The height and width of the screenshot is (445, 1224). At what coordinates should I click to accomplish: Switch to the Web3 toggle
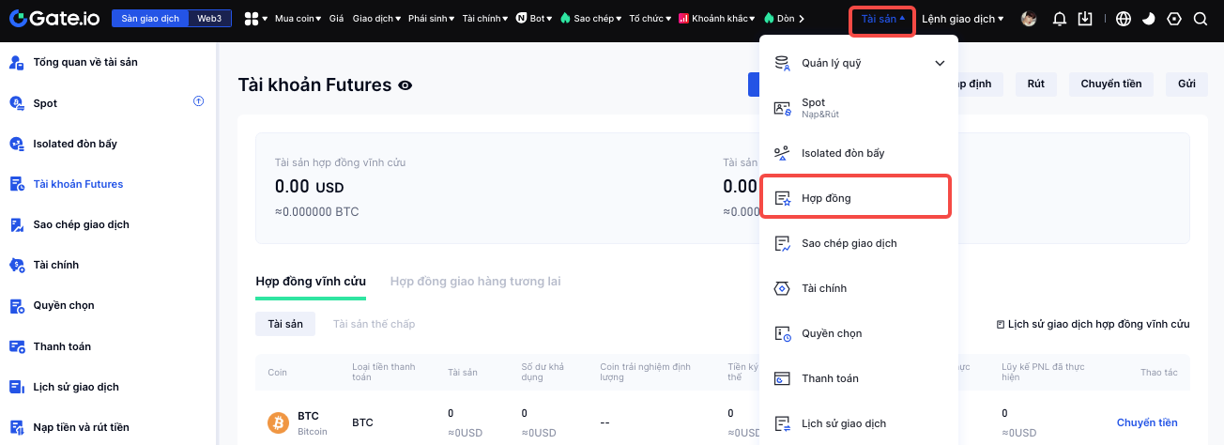point(208,19)
